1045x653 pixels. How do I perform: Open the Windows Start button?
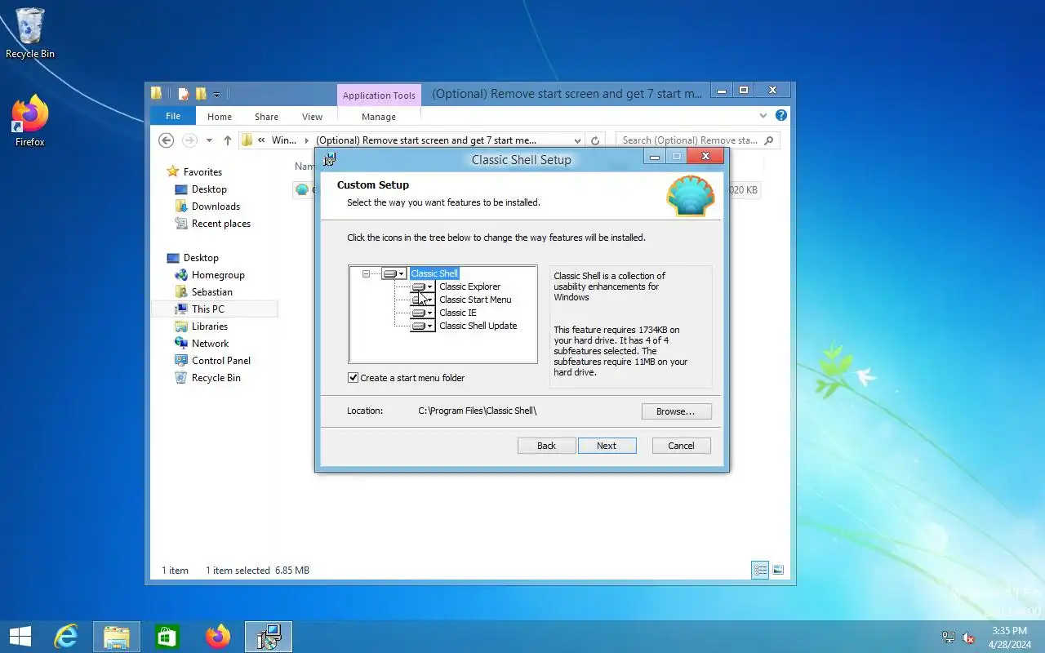coord(20,637)
